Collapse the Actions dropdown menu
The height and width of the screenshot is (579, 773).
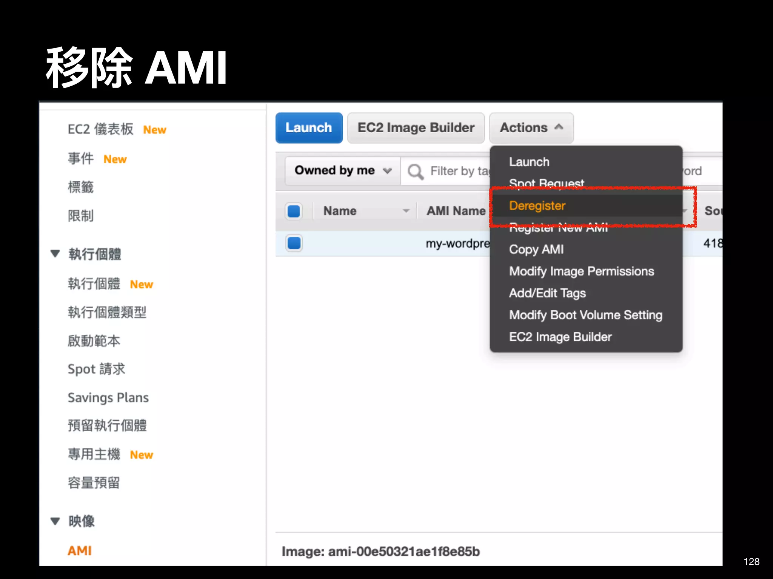point(531,128)
